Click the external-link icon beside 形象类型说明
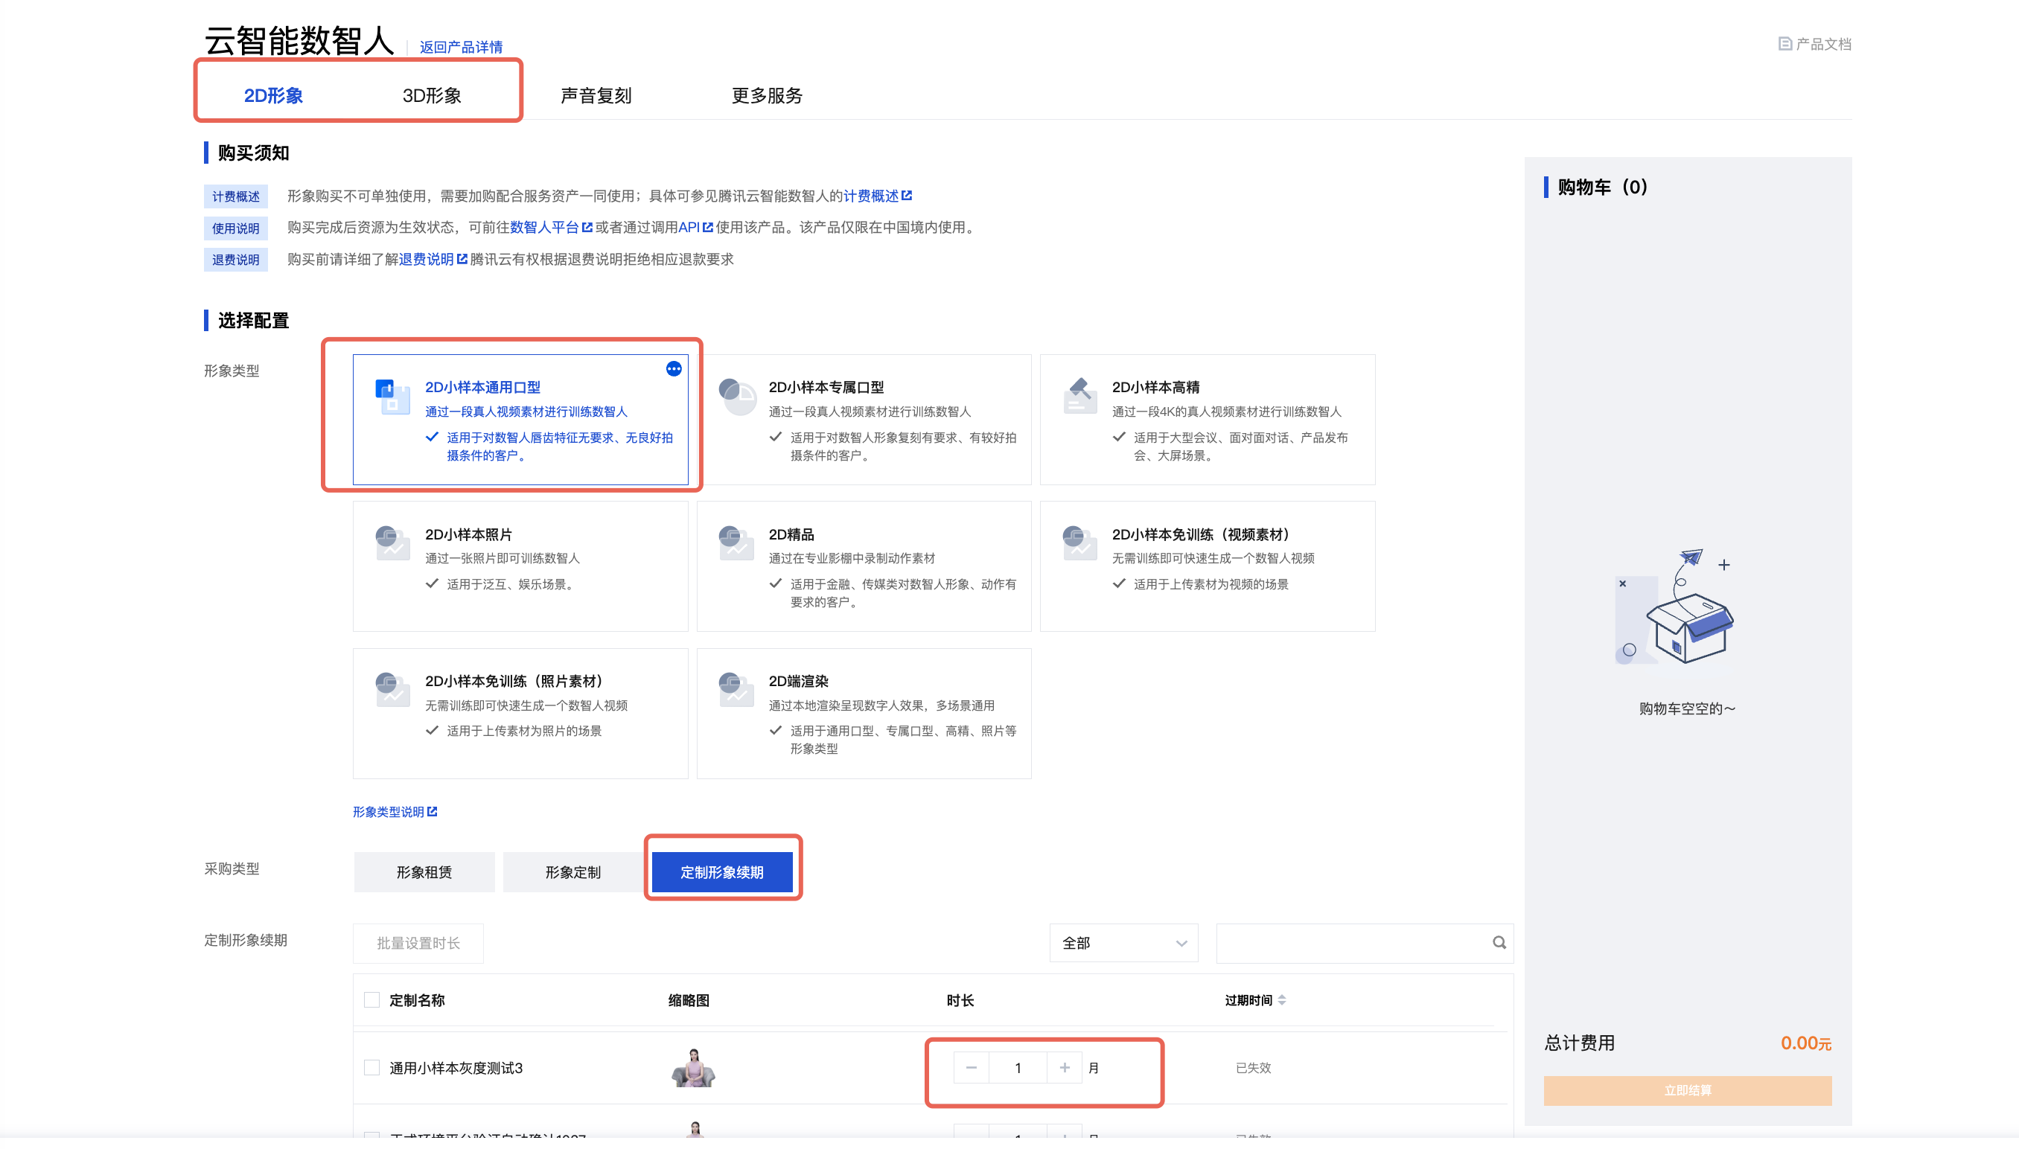The height and width of the screenshot is (1149, 2019). 432,812
